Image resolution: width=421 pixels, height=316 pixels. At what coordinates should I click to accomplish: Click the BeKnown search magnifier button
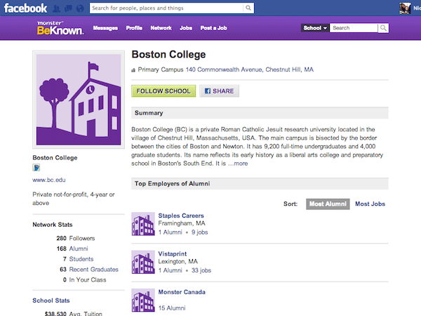[383, 28]
